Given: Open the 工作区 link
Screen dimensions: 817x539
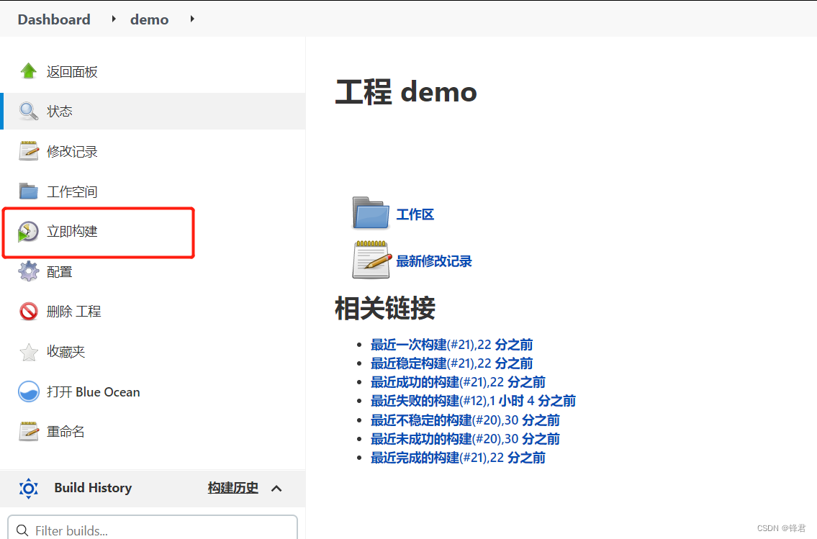Looking at the screenshot, I should [415, 214].
